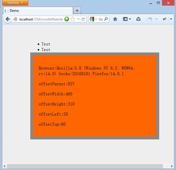This screenshot has height=170, width=176.
Task: Click the offsetWidth:460 text
Action: [55, 94]
